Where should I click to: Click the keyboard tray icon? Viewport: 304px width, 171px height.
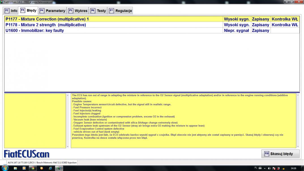pyautogui.click(x=260, y=168)
